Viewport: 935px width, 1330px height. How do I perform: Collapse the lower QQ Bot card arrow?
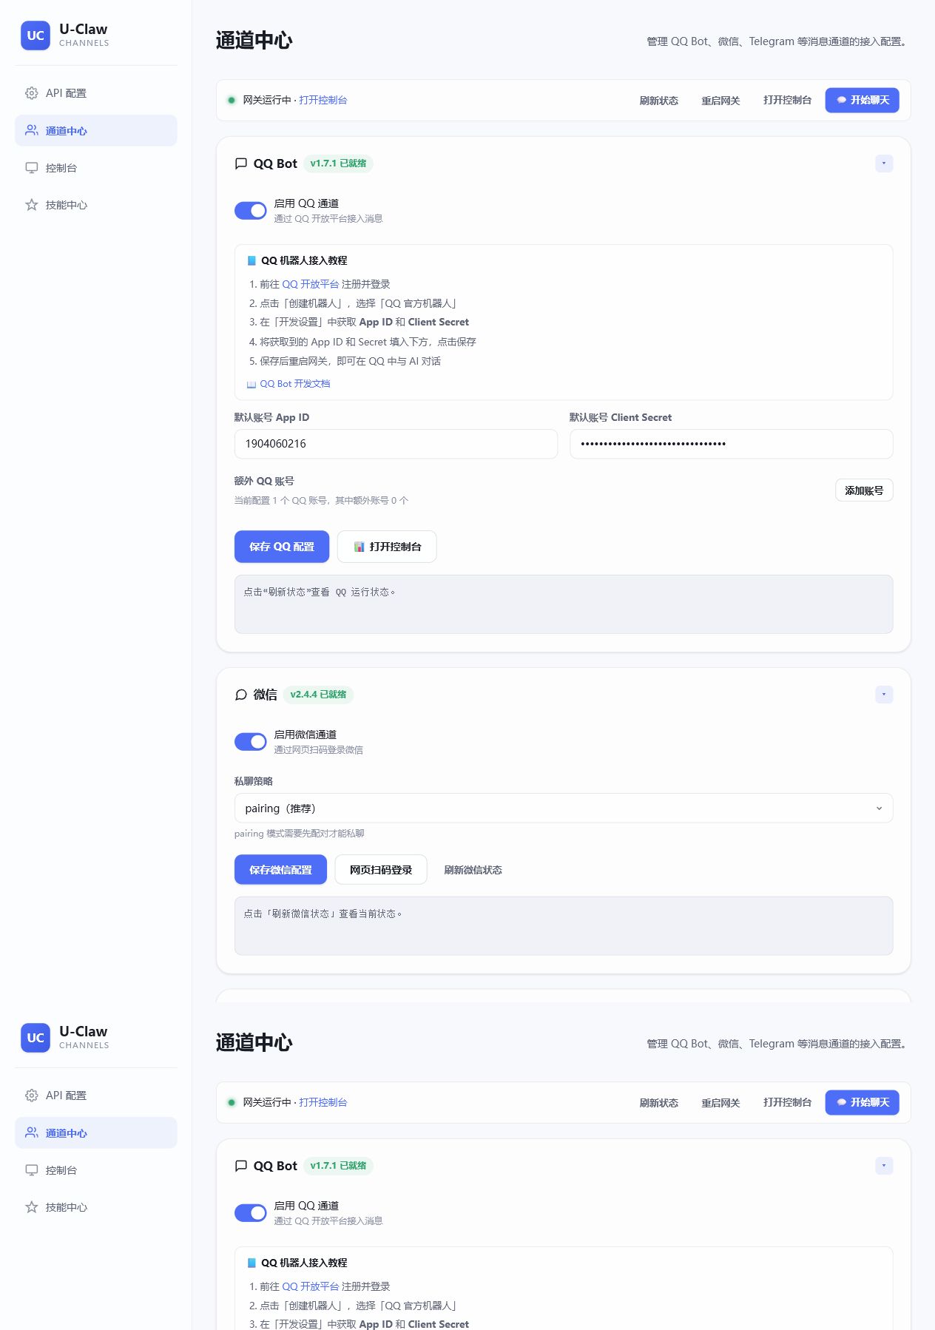pos(884,1166)
